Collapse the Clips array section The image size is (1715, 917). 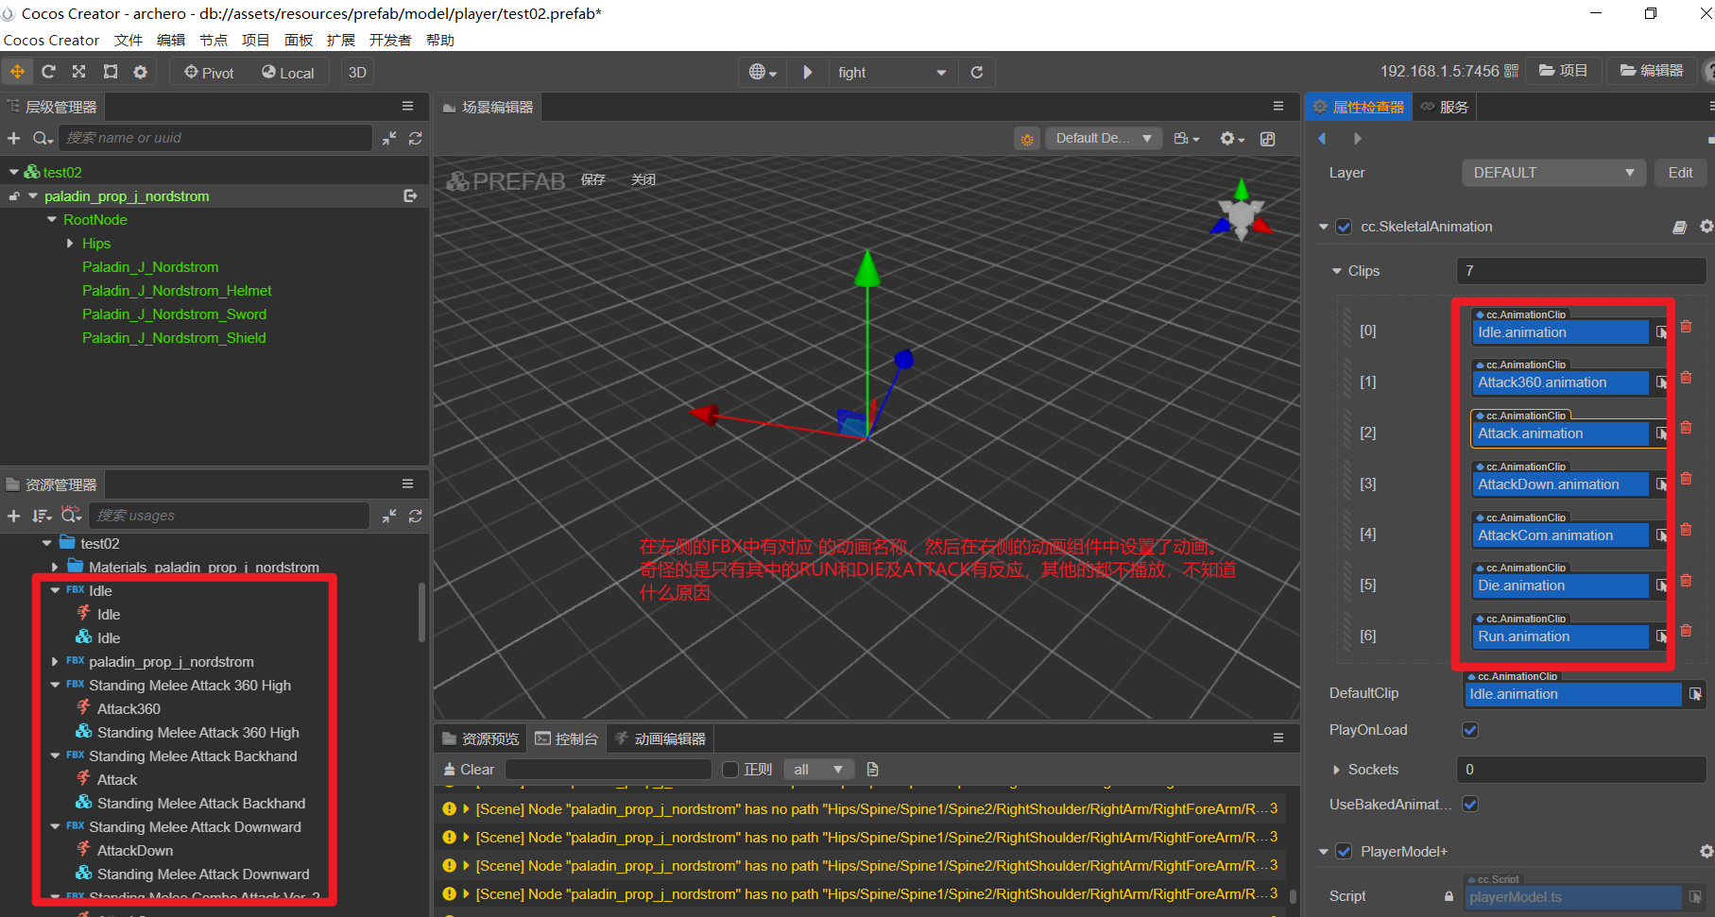1336,271
